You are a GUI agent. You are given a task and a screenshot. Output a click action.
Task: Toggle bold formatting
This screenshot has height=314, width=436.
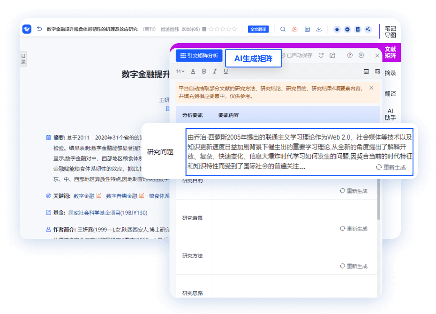click(x=203, y=71)
